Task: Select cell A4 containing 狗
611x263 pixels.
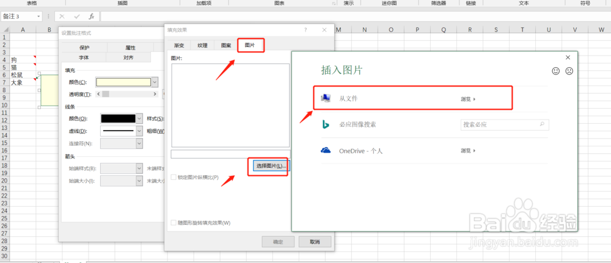Action: (23, 60)
